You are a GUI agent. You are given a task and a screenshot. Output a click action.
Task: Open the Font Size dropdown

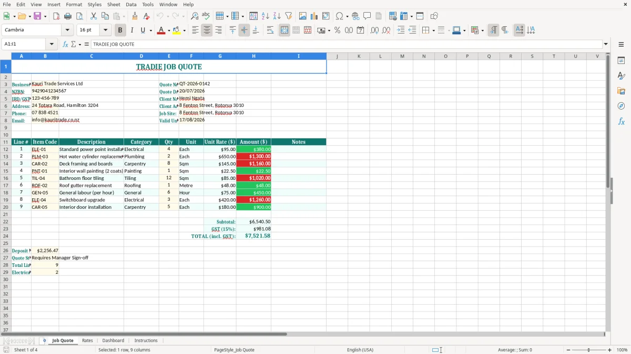[x=105, y=30]
